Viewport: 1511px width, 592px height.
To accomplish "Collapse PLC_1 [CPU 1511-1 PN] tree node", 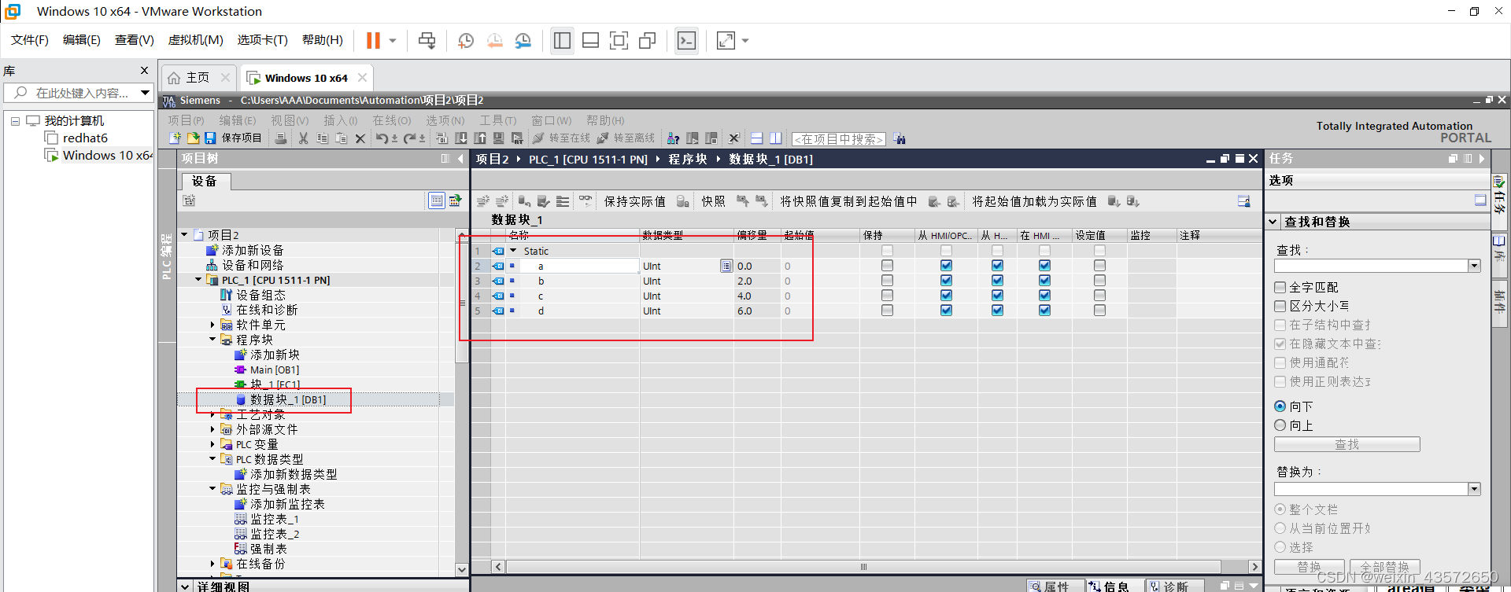I will 198,279.
